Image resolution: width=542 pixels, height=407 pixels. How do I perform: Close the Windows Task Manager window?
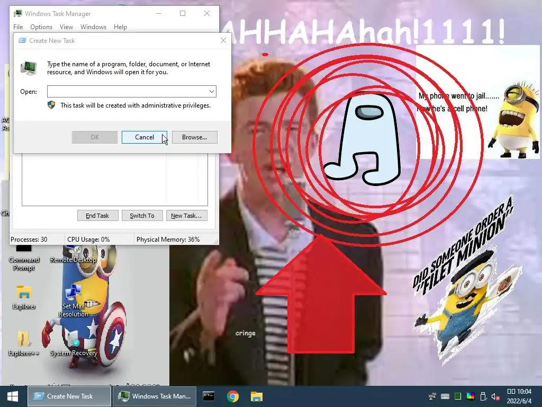click(207, 13)
